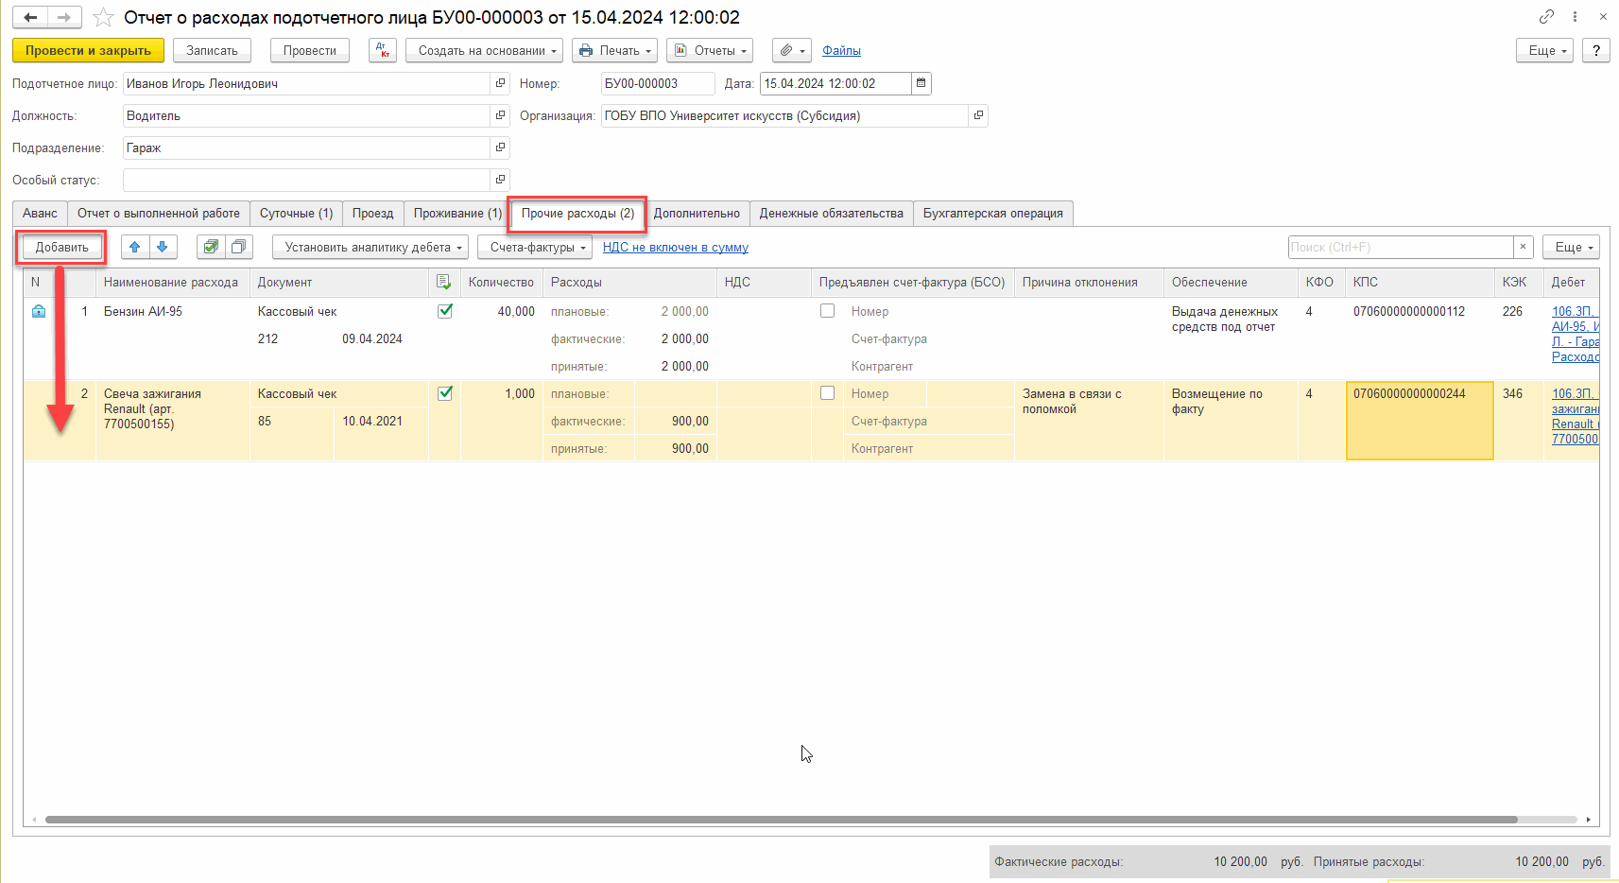Open the Файлы link
Screen dimensions: 1619x883
point(841,50)
